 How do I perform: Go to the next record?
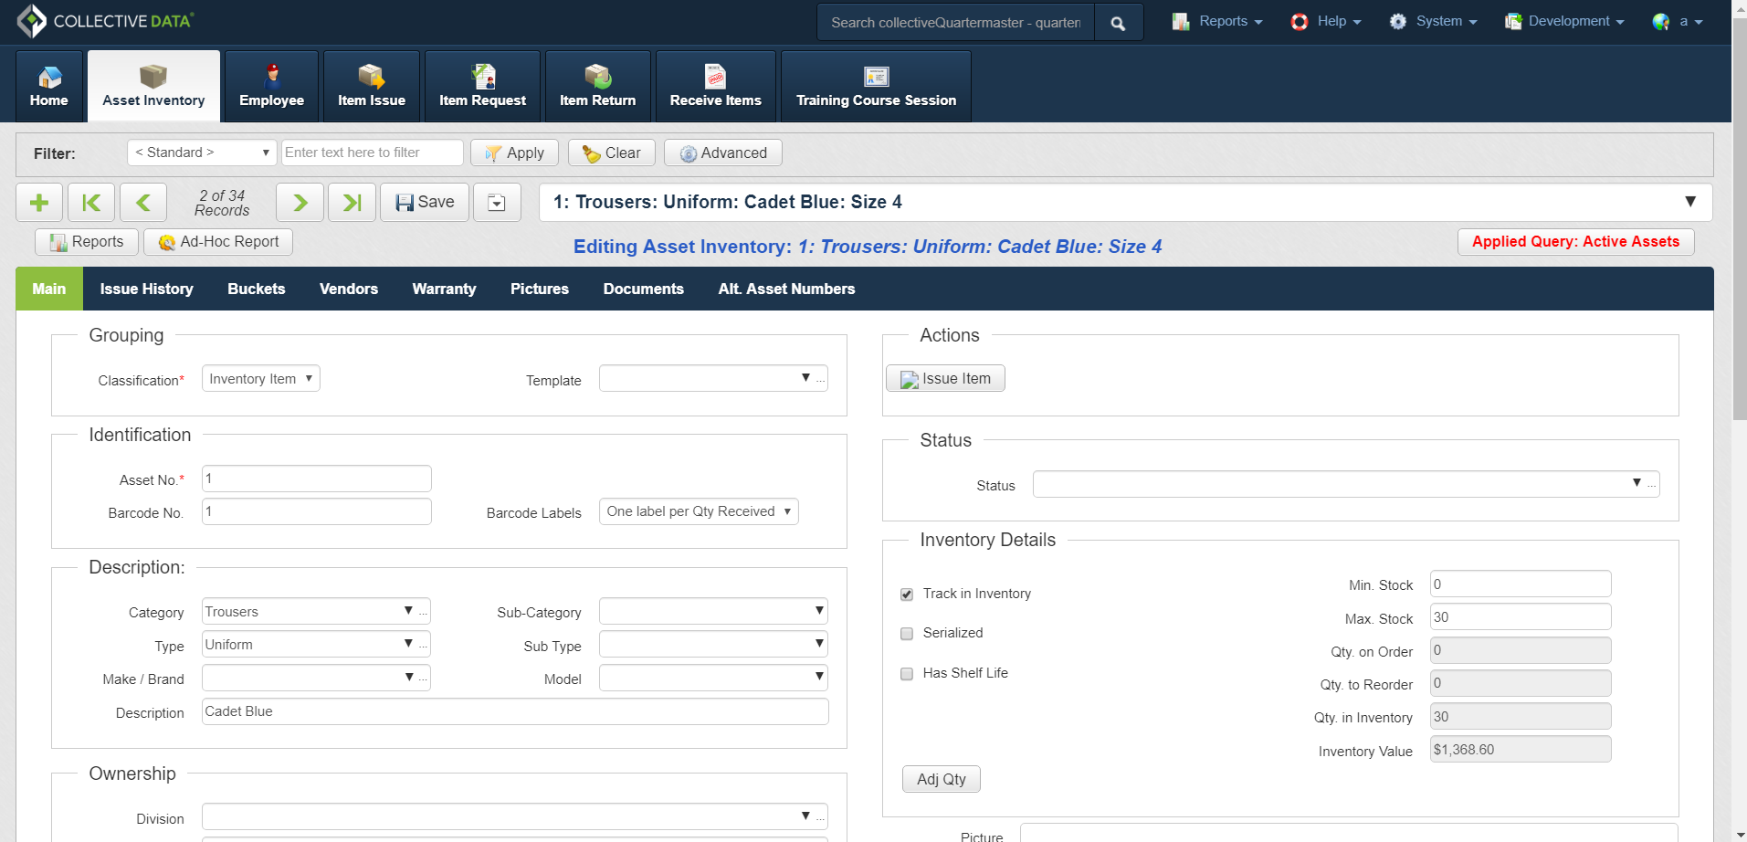(x=300, y=203)
